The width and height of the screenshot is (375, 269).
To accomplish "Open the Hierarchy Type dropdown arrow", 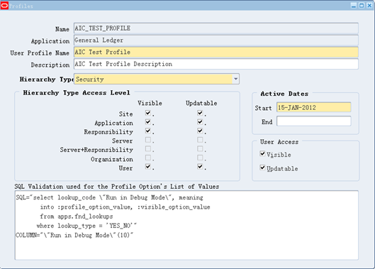I will (235, 79).
